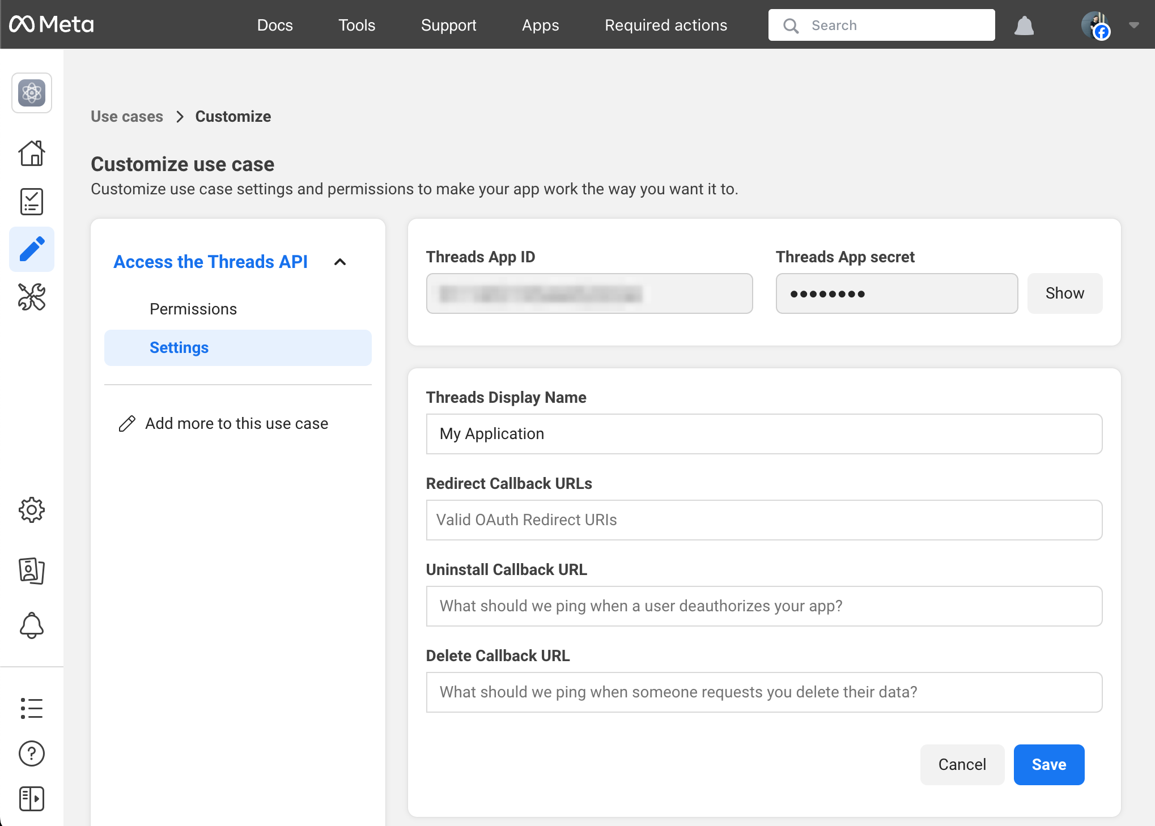Click the Threads App secret field
1155x826 pixels.
(897, 293)
